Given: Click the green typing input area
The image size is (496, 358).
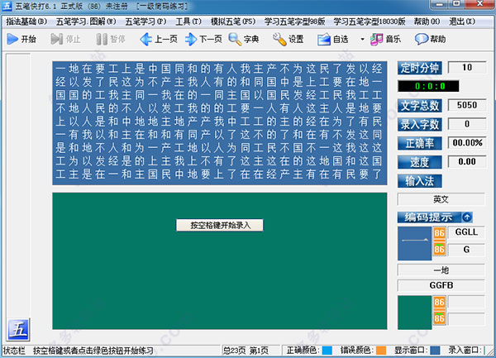Looking at the screenshot, I should (220, 261).
